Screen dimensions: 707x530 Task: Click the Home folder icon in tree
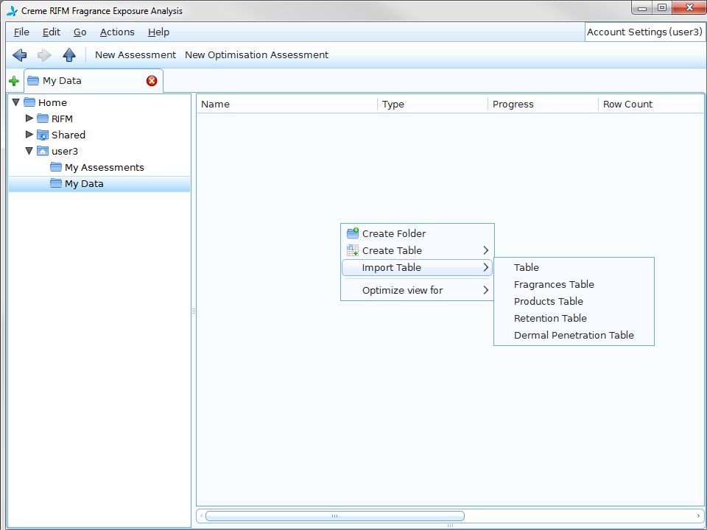tap(29, 102)
